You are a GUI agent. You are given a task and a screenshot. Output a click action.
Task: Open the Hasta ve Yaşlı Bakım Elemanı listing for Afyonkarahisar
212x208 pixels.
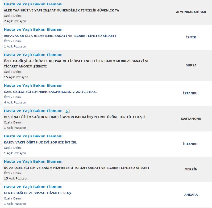(x=33, y=4)
